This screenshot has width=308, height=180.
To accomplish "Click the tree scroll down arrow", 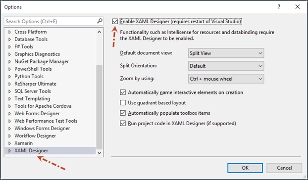I will tap(100, 153).
